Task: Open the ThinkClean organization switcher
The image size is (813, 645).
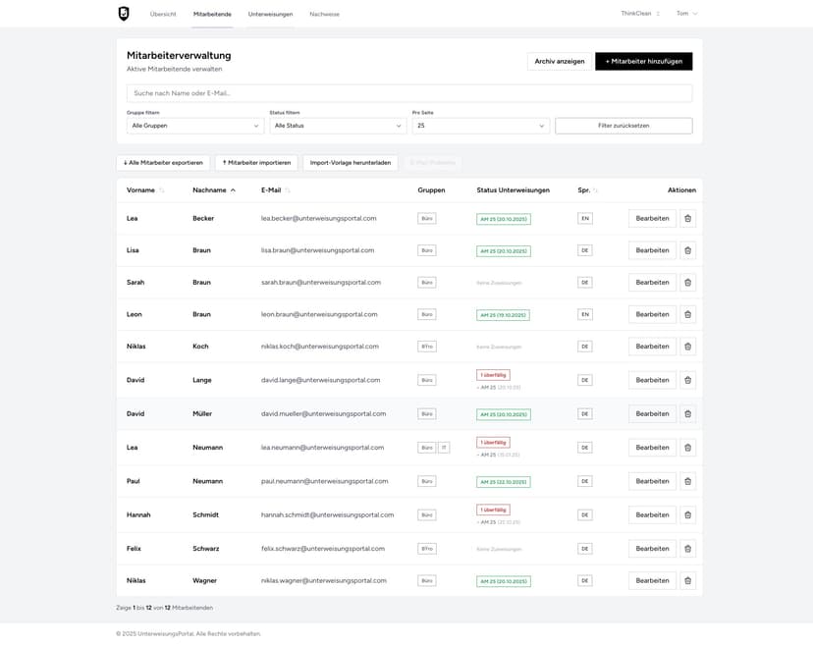Action: [640, 14]
